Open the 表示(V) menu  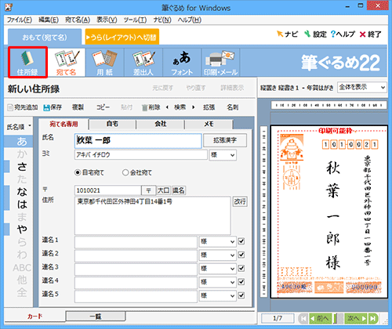pyautogui.click(x=107, y=20)
